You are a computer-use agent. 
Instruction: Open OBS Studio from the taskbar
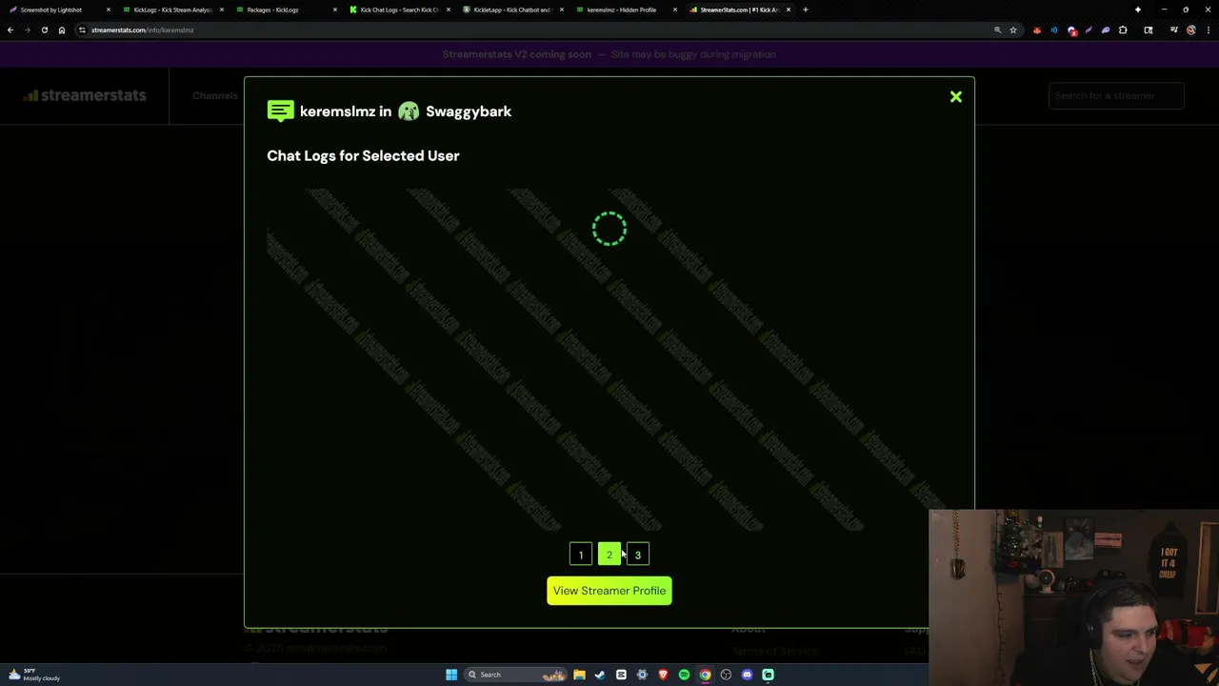[726, 675]
